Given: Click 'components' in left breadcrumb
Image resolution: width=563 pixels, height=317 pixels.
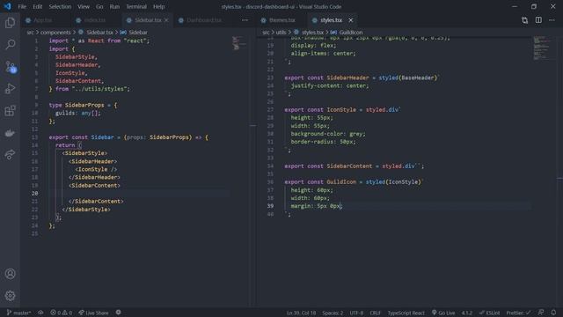Looking at the screenshot, I should pyautogui.click(x=55, y=33).
